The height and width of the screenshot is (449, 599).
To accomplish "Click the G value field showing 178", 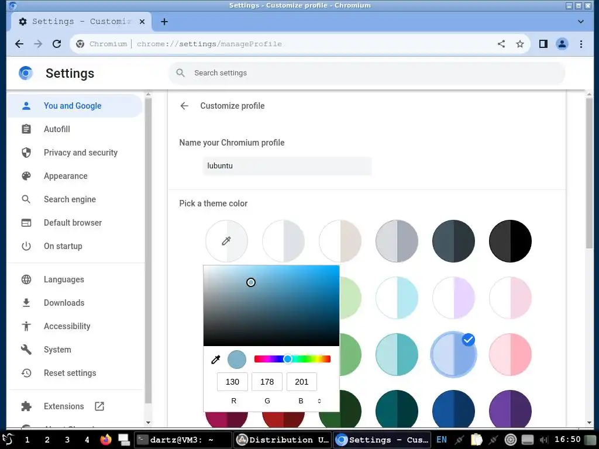I will coord(267,382).
